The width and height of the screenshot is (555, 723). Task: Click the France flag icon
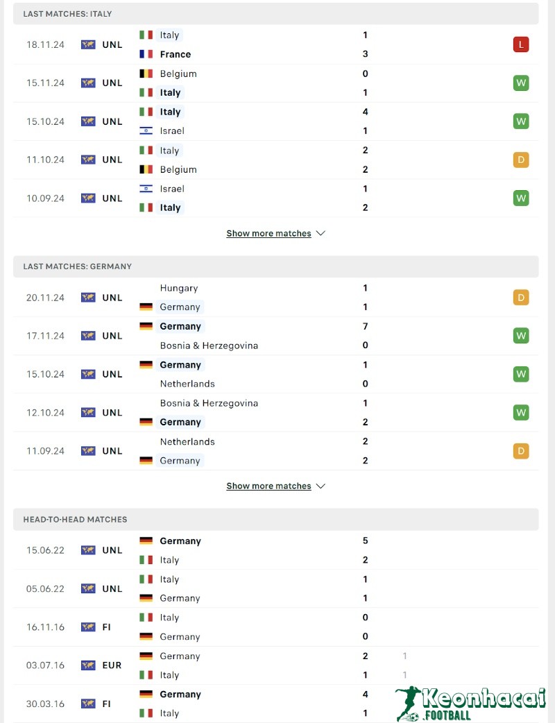tap(146, 54)
